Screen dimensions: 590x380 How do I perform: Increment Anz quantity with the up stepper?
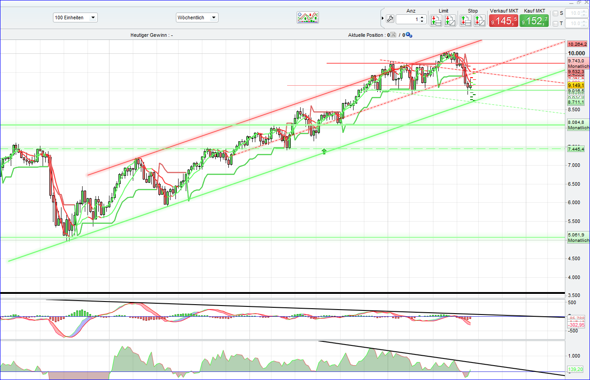(x=422, y=17)
